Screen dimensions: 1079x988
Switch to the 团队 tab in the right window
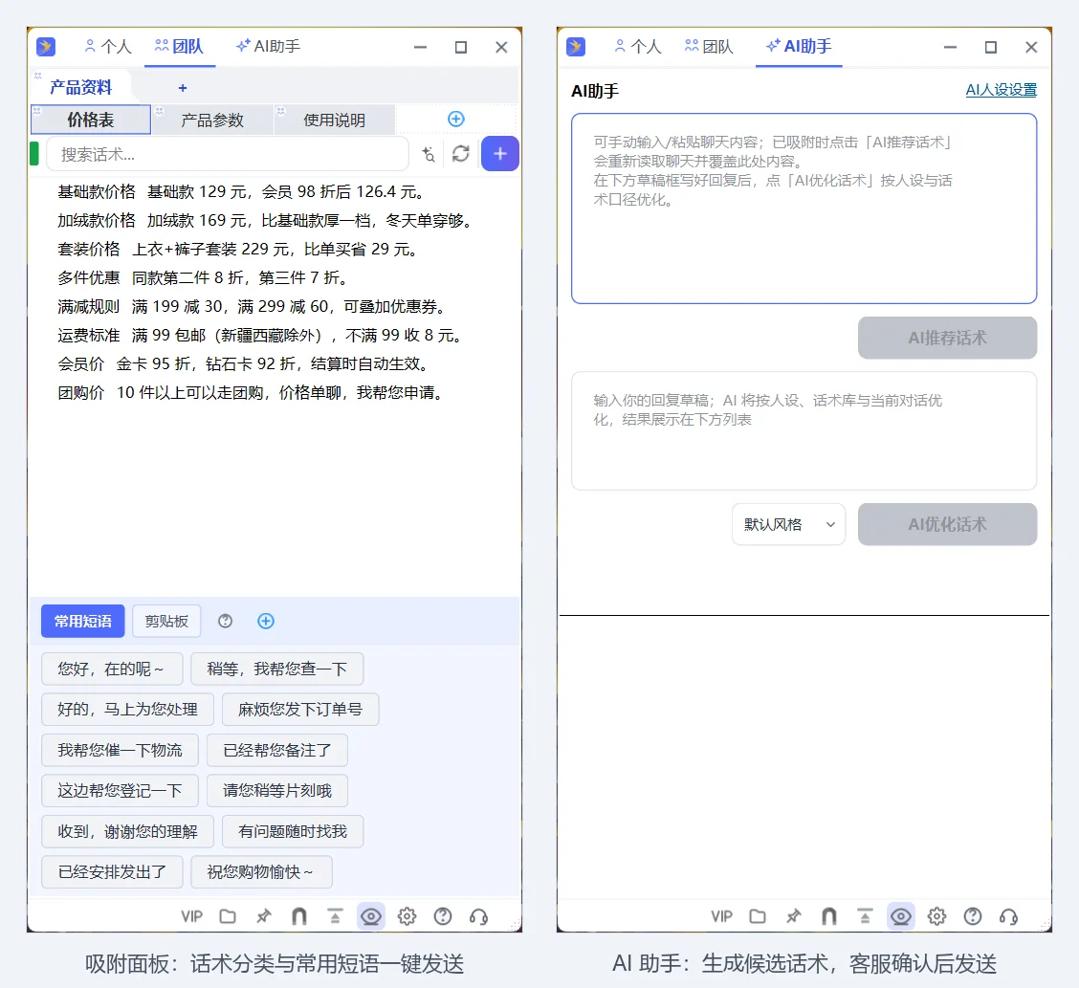click(x=710, y=47)
